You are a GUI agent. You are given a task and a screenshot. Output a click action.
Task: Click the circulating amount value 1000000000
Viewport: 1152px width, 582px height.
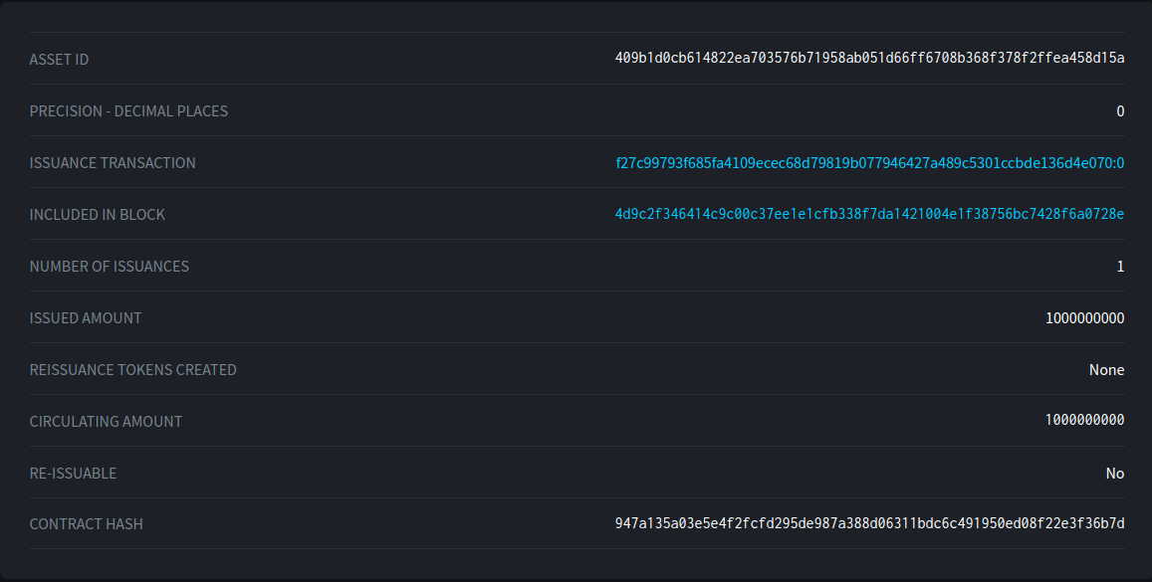point(1084,421)
